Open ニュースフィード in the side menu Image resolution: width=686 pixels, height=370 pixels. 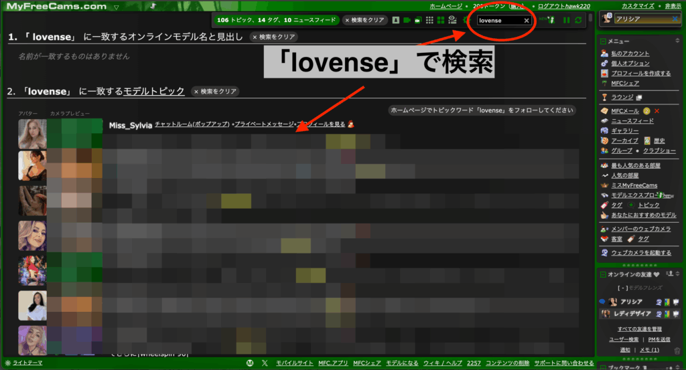[x=632, y=121]
